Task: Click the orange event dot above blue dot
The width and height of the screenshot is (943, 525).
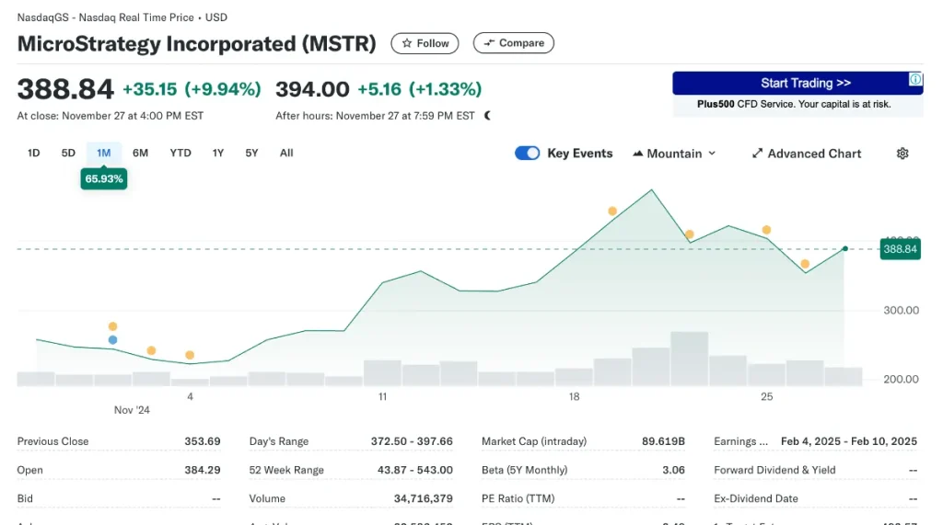Action: click(112, 326)
